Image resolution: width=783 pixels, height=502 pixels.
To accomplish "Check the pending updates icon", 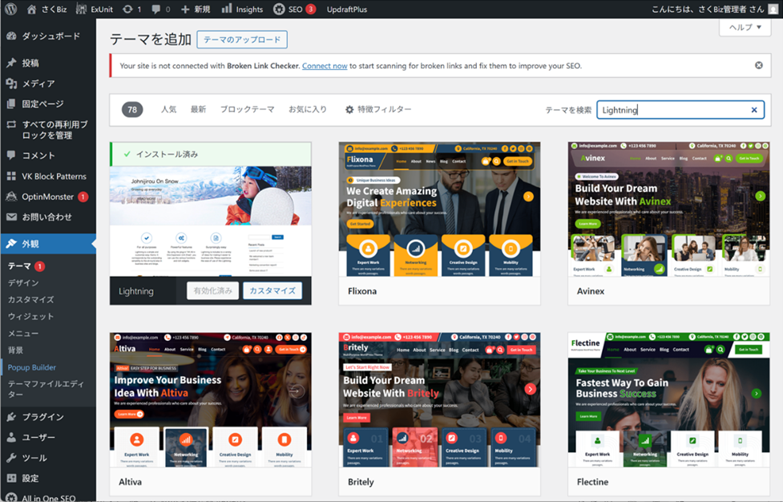I will click(131, 9).
